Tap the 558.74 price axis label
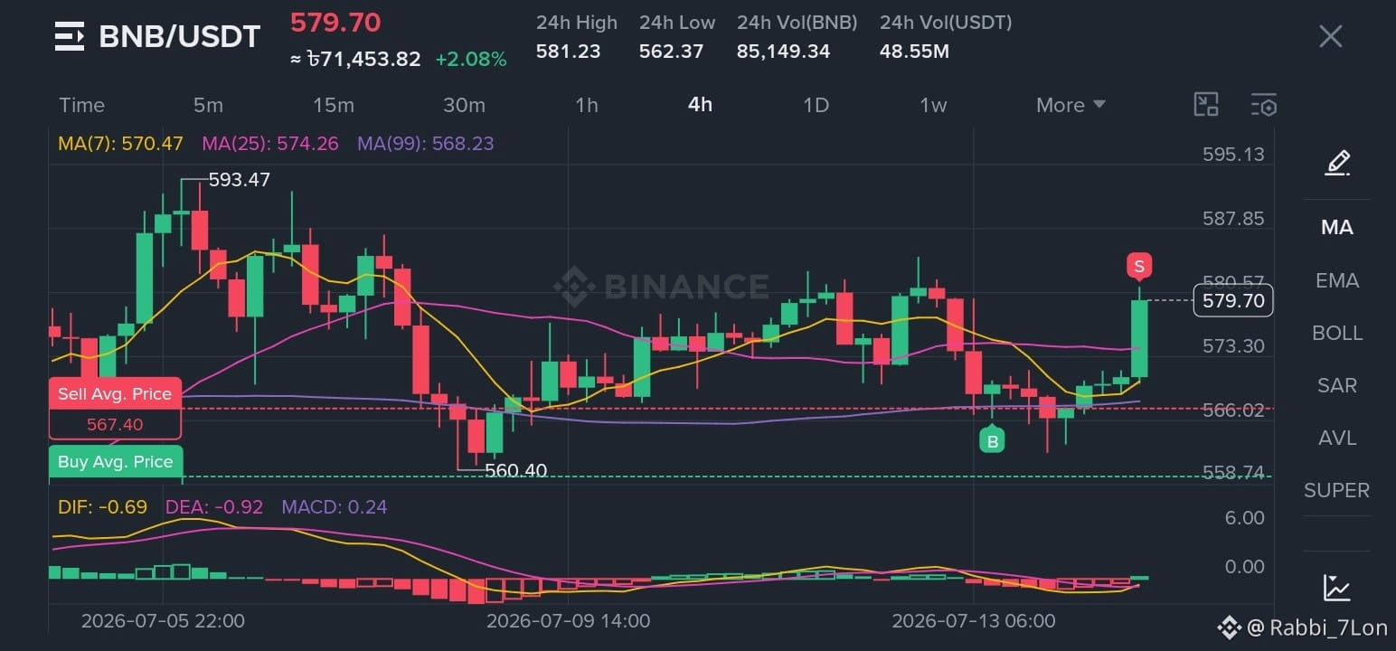The image size is (1396, 651). pos(1233,474)
